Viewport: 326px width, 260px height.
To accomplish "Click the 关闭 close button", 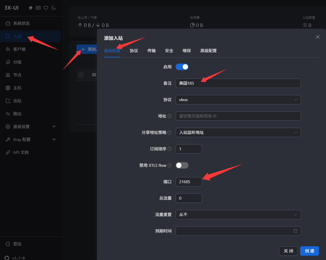I will click(288, 251).
